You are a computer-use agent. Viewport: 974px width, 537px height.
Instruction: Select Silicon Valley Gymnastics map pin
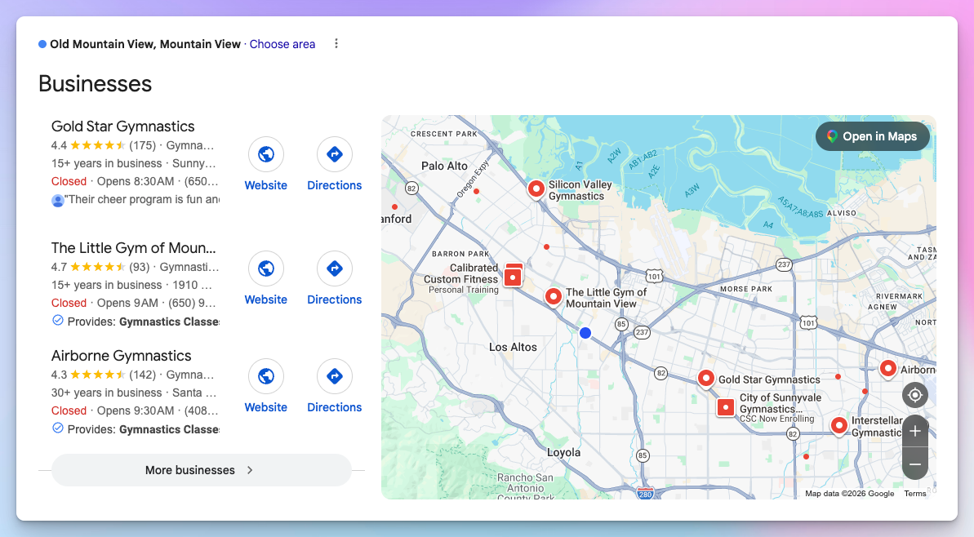pyautogui.click(x=536, y=189)
